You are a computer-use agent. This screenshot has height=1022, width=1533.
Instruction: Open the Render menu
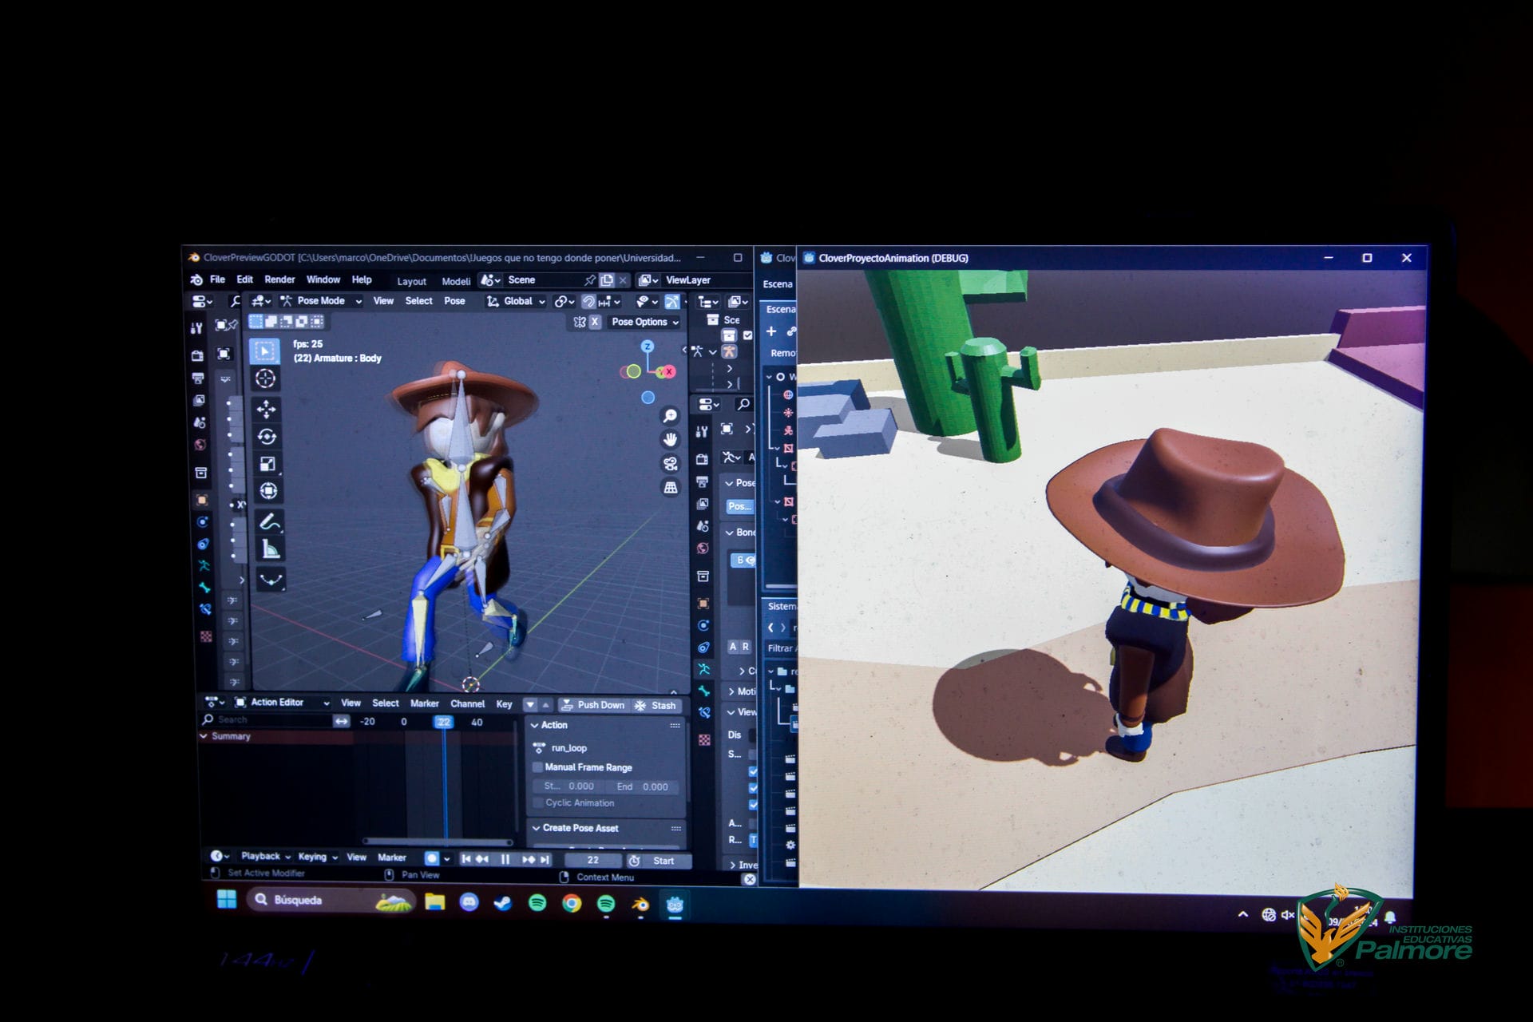point(279,280)
